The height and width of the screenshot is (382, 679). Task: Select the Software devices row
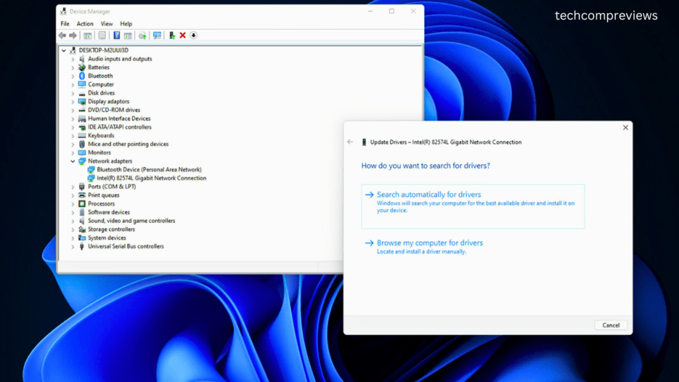coord(109,212)
